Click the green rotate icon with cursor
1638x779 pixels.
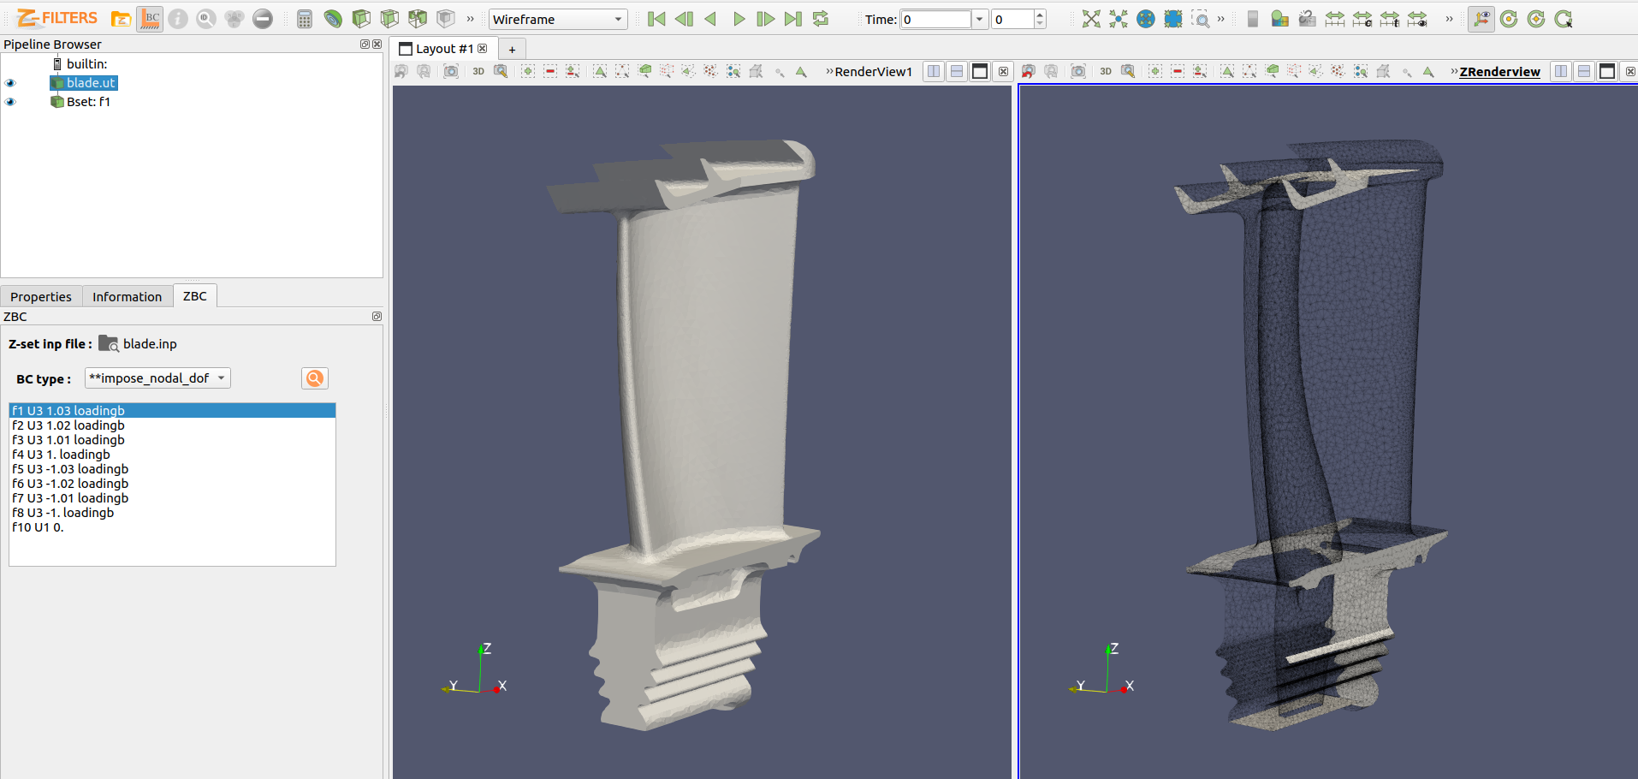click(1564, 19)
